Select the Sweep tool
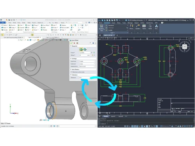Screen dimensions: 195x146 [x=12, y=28]
